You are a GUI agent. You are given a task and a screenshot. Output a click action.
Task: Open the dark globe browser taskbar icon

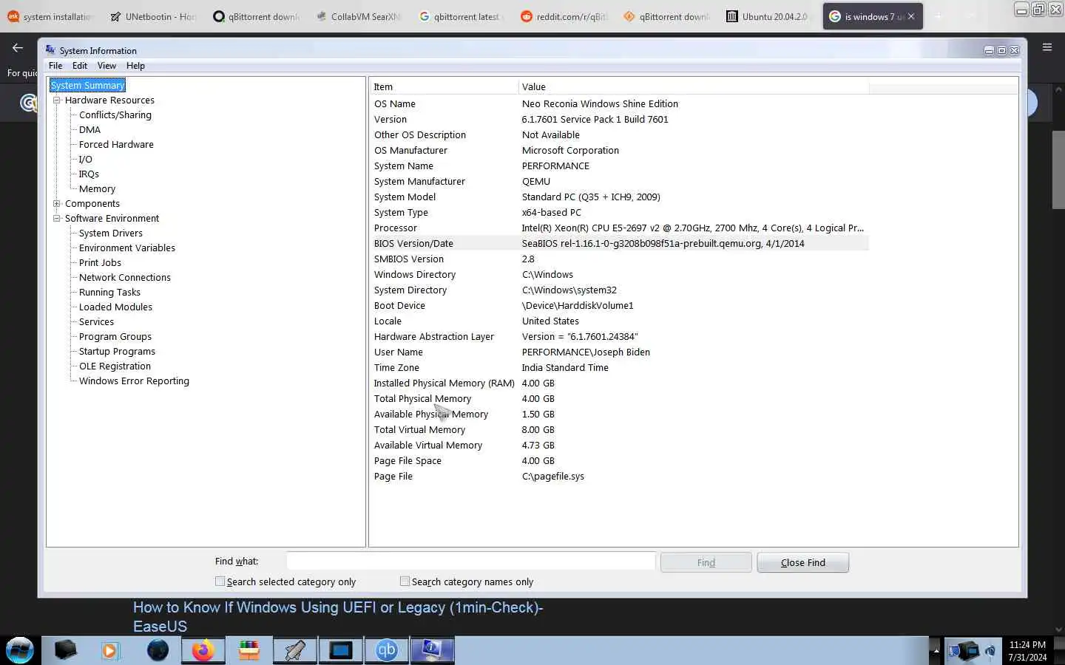[x=158, y=650]
